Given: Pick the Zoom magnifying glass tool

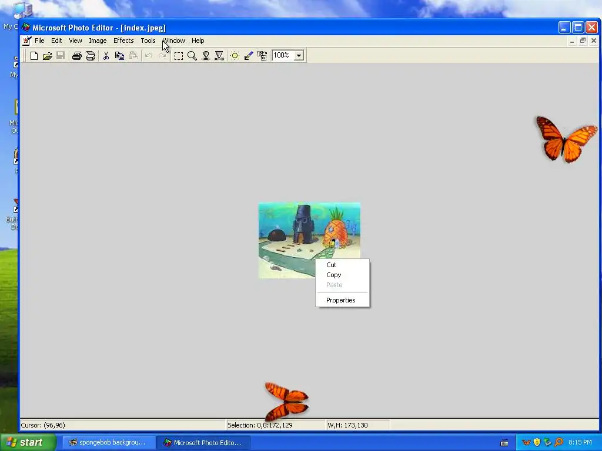Looking at the screenshot, I should coord(192,56).
